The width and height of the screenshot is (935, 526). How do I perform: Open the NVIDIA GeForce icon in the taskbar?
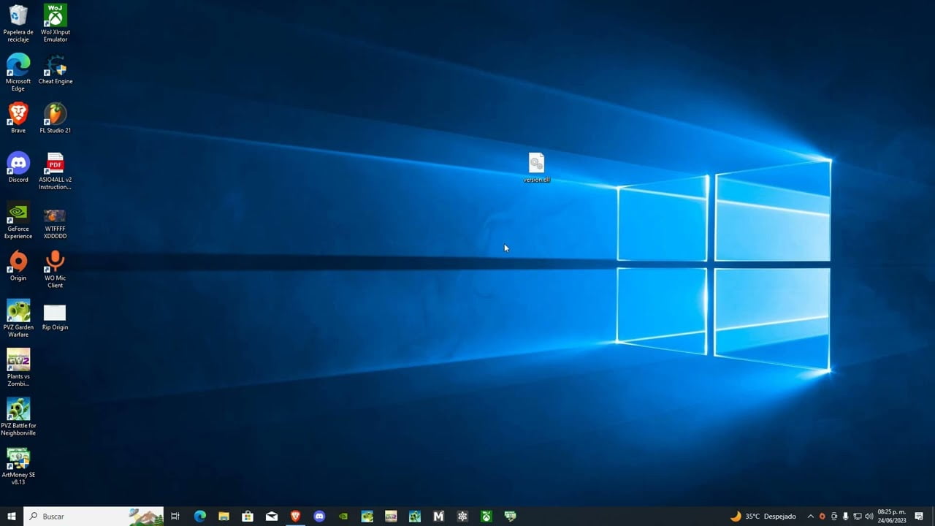point(343,517)
